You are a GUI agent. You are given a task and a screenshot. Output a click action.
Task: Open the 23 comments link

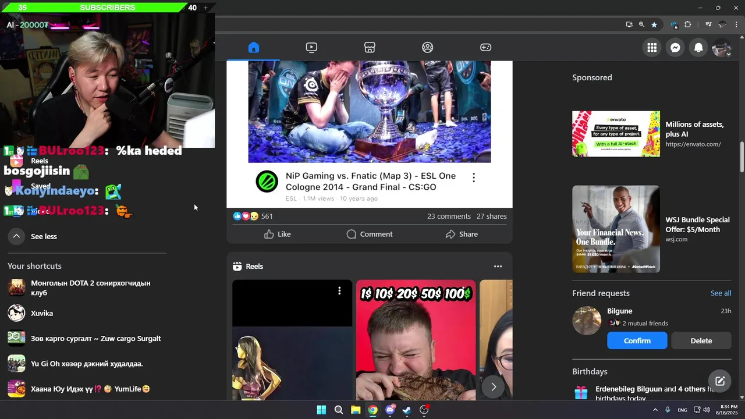pyautogui.click(x=449, y=216)
